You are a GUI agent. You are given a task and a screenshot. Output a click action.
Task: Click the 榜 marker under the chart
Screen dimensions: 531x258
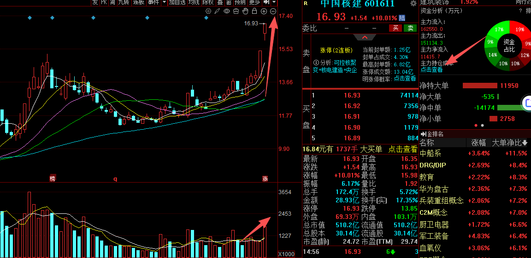click(52, 178)
